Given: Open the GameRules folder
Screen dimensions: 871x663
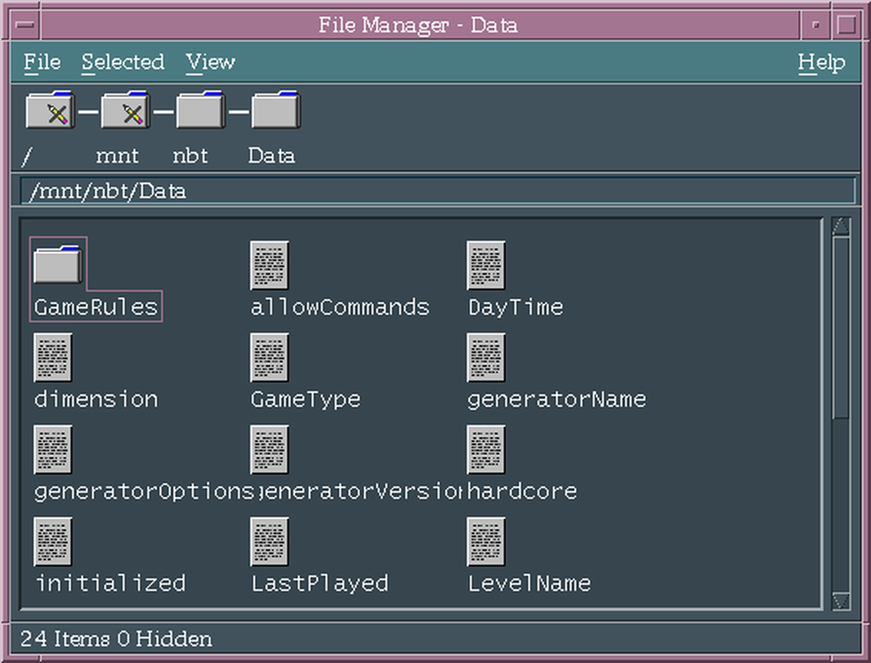Looking at the screenshot, I should click(58, 264).
